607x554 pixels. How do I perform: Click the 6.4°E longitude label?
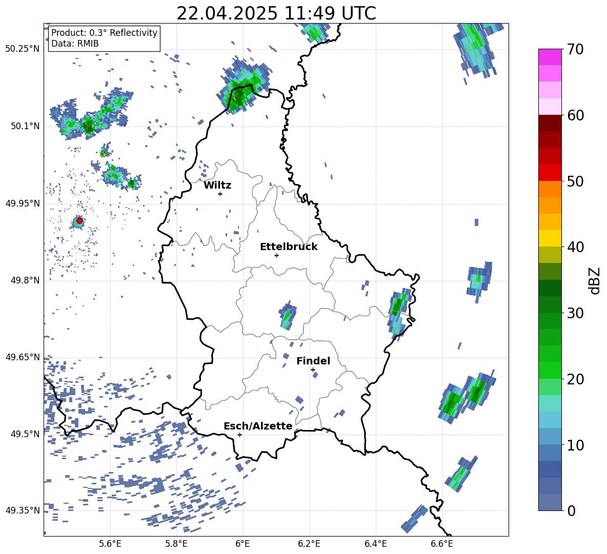pos(375,544)
